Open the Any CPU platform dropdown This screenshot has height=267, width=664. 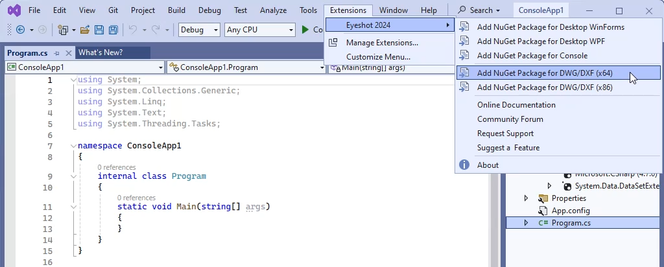click(x=260, y=30)
